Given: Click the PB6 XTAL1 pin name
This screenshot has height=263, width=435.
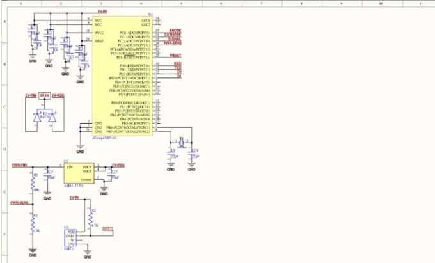Looking at the screenshot, I should pos(128,127).
